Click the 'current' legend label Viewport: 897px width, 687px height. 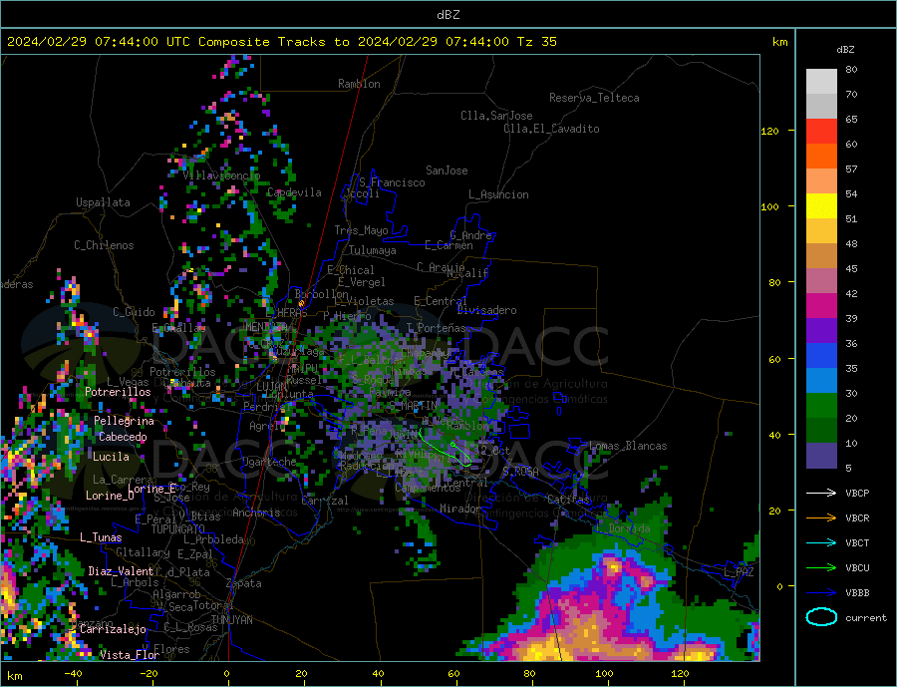pos(866,618)
